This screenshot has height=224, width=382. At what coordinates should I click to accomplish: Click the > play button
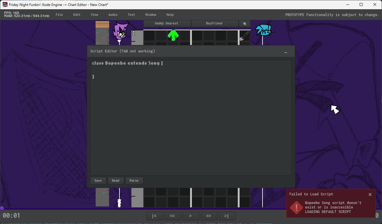tap(191, 216)
